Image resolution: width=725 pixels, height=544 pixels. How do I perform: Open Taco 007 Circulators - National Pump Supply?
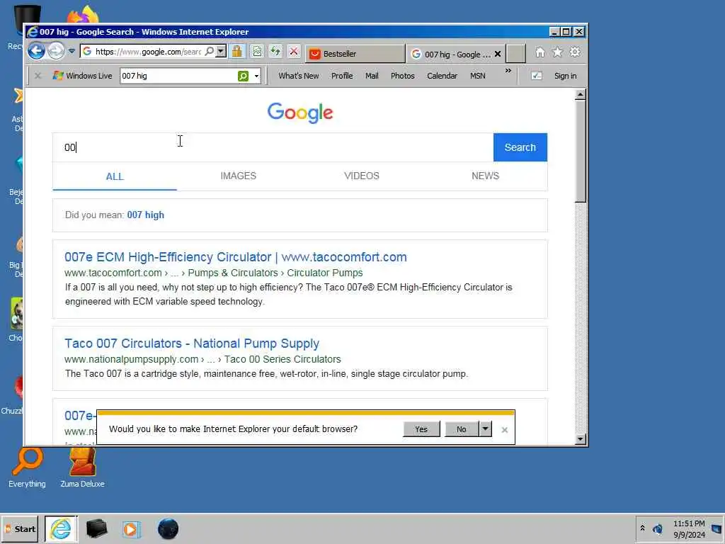point(192,344)
